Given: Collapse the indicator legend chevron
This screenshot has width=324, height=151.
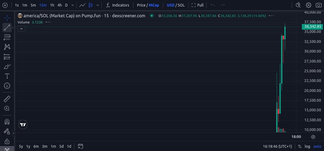Looking at the screenshot, I should point(22,29).
